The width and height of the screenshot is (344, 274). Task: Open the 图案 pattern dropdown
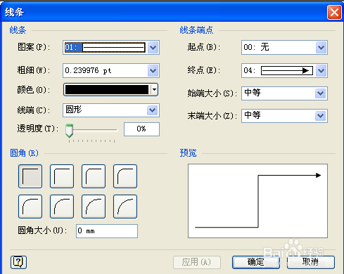153,48
